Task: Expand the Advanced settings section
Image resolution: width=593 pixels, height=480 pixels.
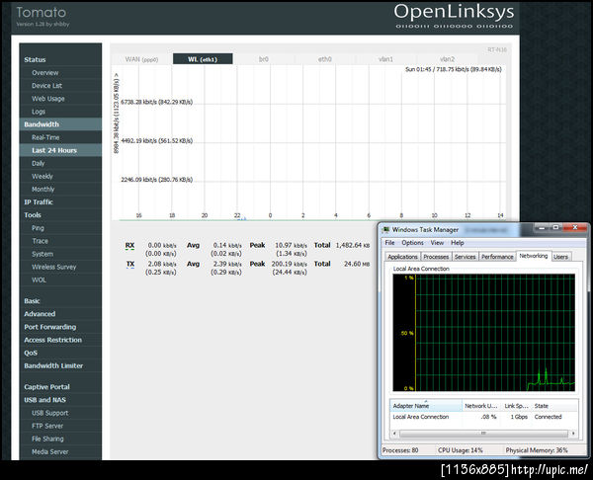Action: click(x=40, y=314)
